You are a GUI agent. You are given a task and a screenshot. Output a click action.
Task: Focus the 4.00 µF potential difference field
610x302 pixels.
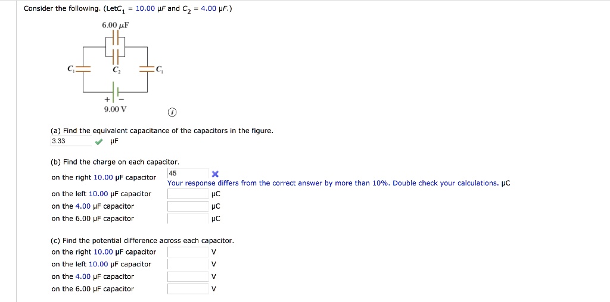[x=187, y=276]
